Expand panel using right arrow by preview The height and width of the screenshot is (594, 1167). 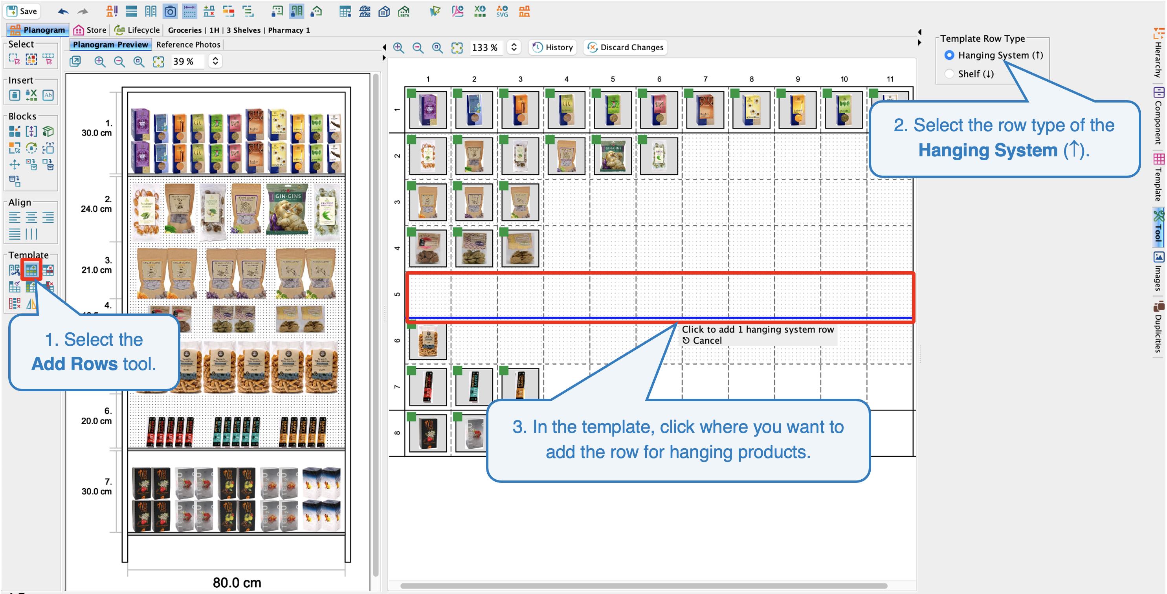[x=384, y=58]
